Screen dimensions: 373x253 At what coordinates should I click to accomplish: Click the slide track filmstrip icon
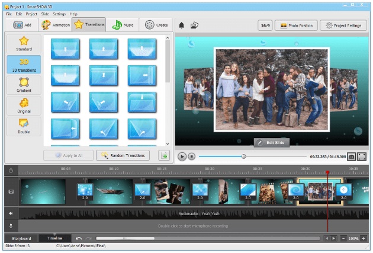[11, 191]
